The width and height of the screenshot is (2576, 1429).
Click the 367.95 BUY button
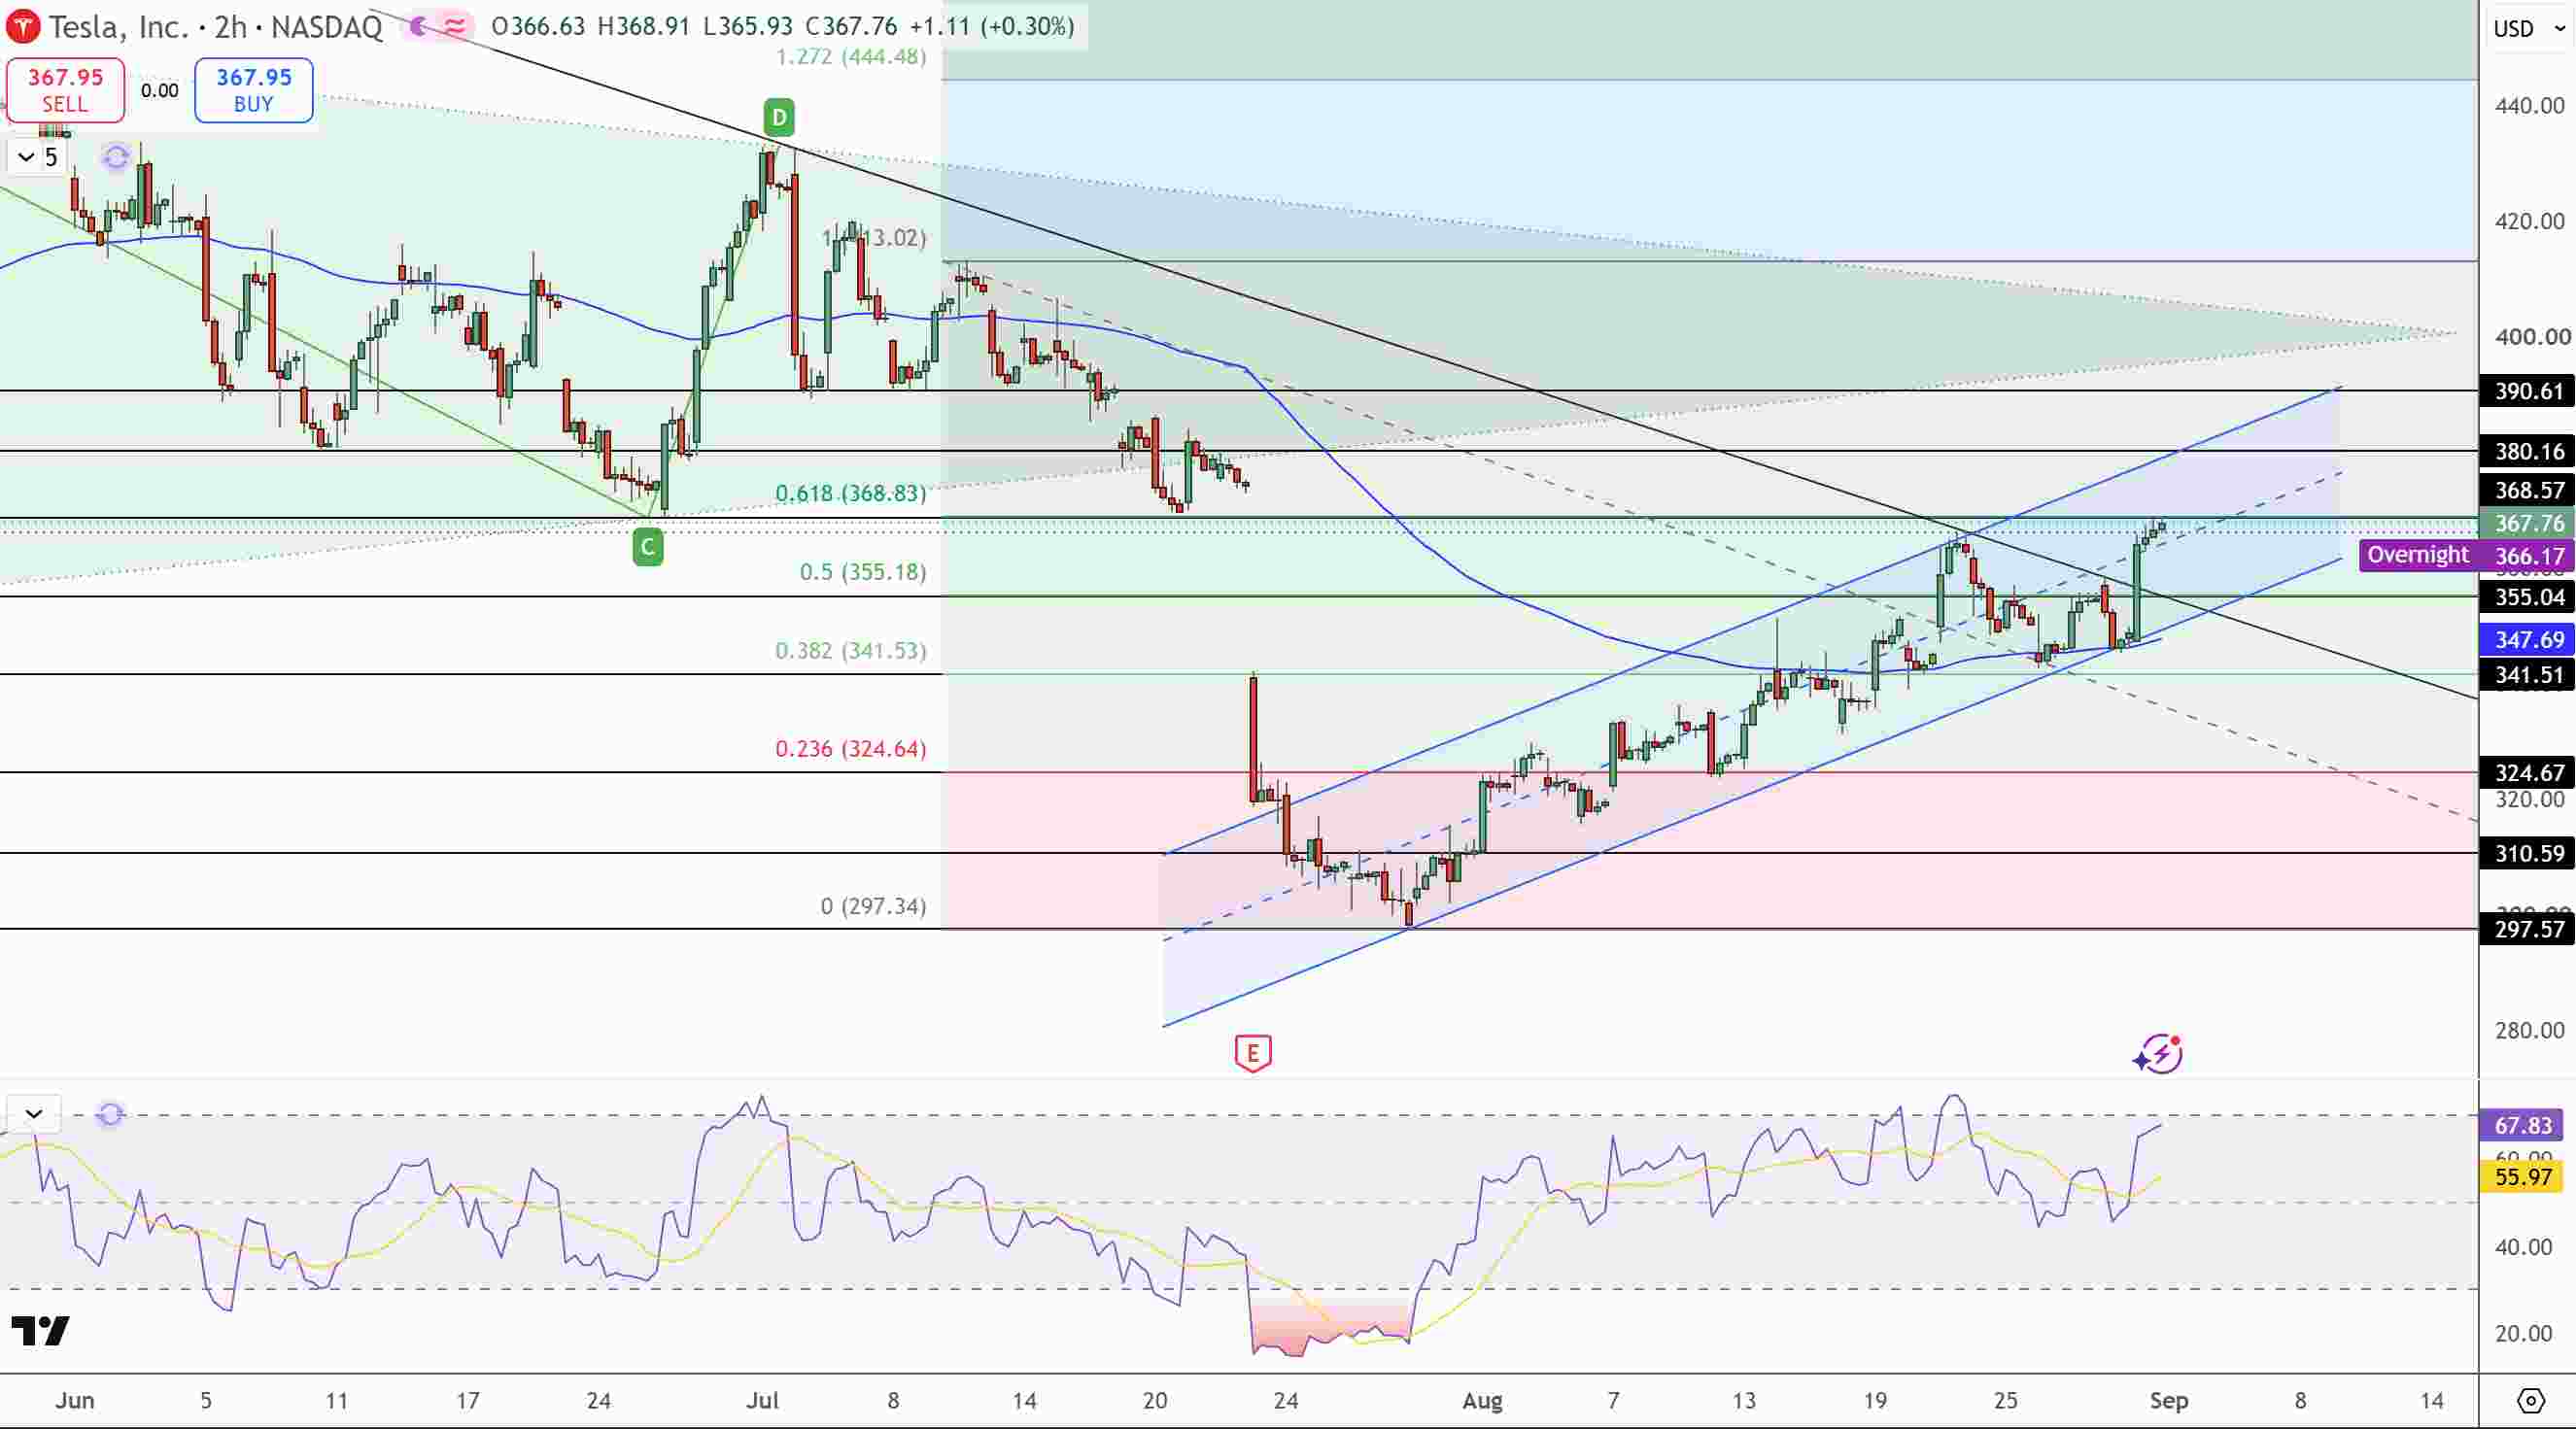[x=254, y=90]
